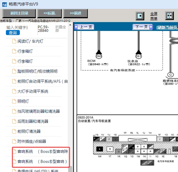Go forward with >>前进 button

(x=76, y=13)
